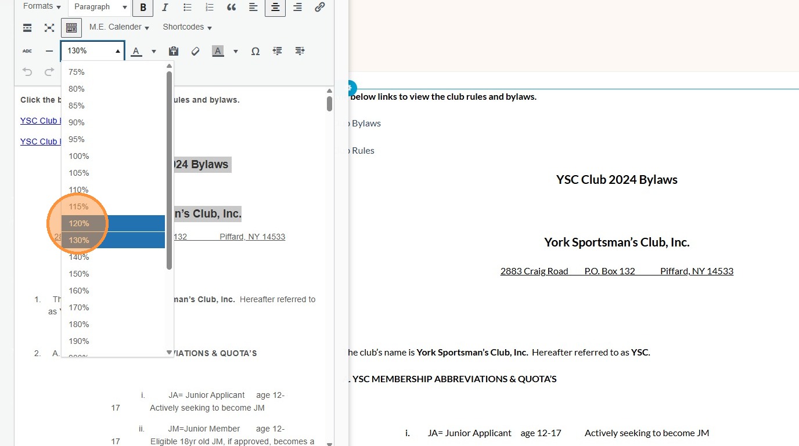This screenshot has width=799, height=446.
Task: Open the special character (omega) picker
Action: pos(255,51)
